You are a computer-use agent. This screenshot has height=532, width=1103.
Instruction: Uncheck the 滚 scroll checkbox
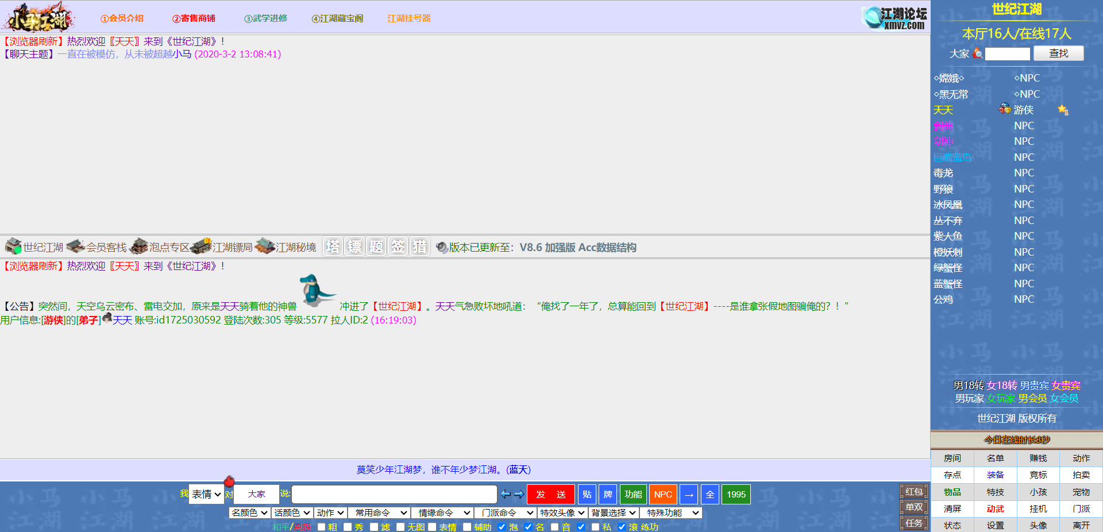[x=622, y=527]
